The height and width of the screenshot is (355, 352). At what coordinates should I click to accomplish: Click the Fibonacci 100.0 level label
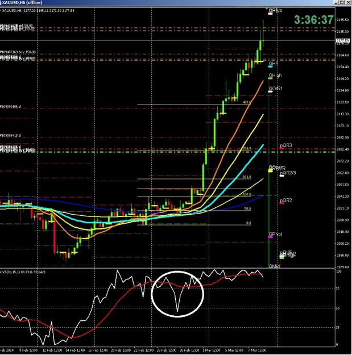tap(247, 194)
